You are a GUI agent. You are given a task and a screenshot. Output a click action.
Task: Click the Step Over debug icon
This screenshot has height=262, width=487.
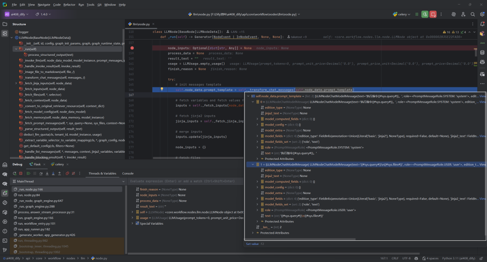coord(41,173)
